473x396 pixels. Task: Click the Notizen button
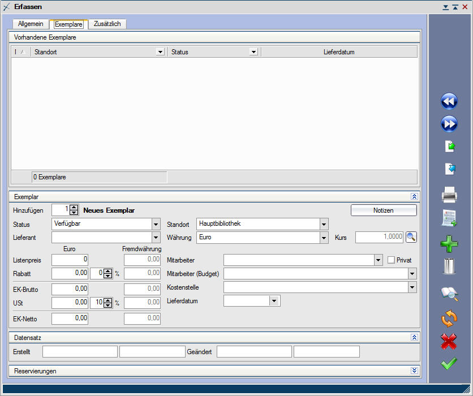click(384, 210)
